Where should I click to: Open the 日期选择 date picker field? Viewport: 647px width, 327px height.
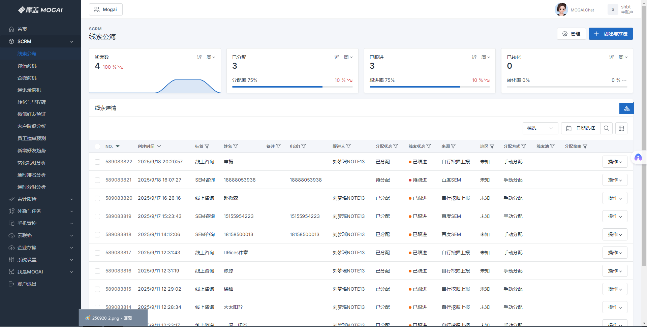(x=581, y=128)
